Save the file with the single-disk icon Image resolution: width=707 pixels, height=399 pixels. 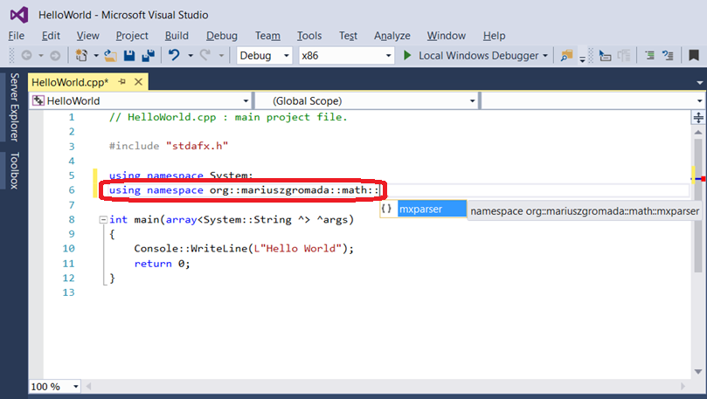129,55
